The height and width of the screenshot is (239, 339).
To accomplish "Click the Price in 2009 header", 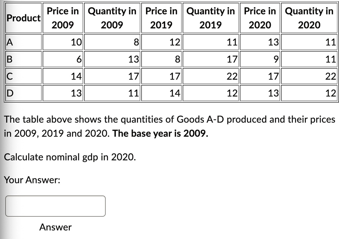I will 63,18.
